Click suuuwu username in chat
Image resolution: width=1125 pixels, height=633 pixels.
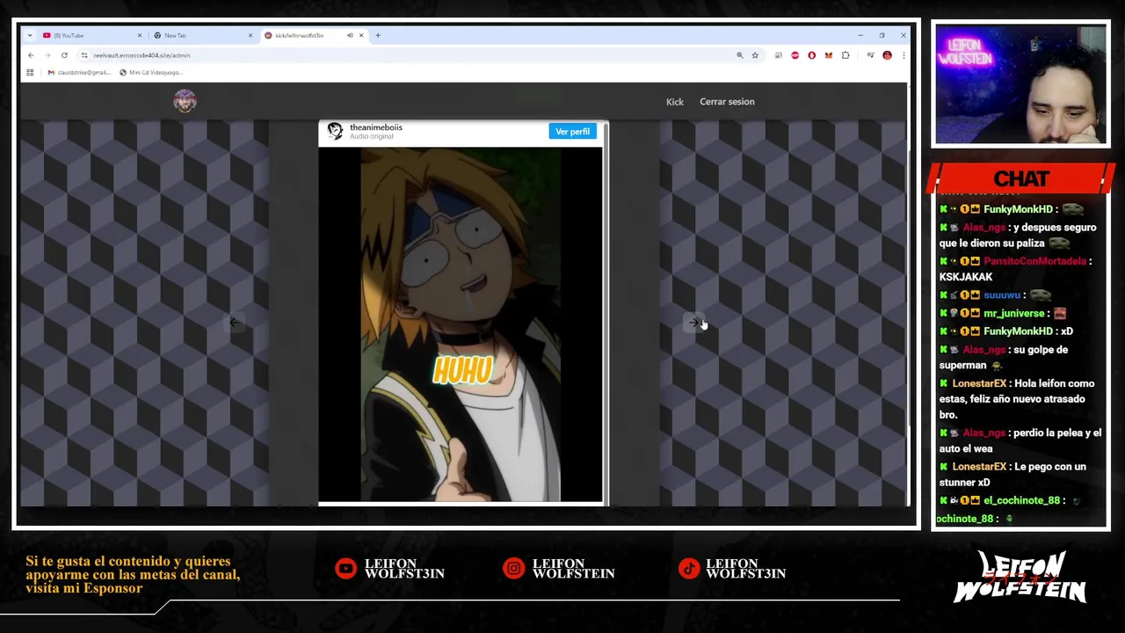pos(1002,295)
